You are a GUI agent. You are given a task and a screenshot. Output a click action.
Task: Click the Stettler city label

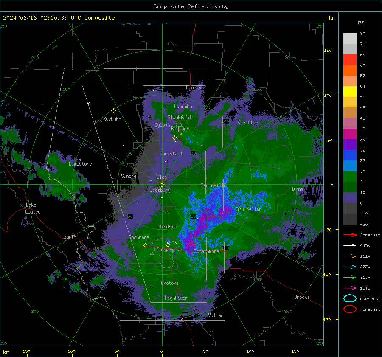pos(247,123)
